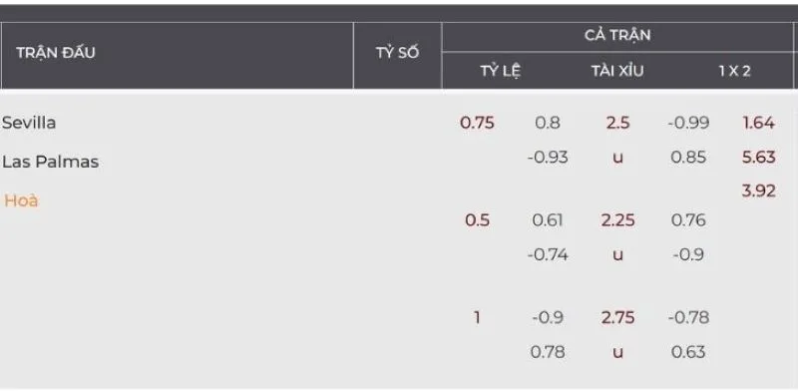Viewport: 798px width, 391px height.
Task: Select handicap 1 odds 0.78
Action: pyautogui.click(x=547, y=352)
